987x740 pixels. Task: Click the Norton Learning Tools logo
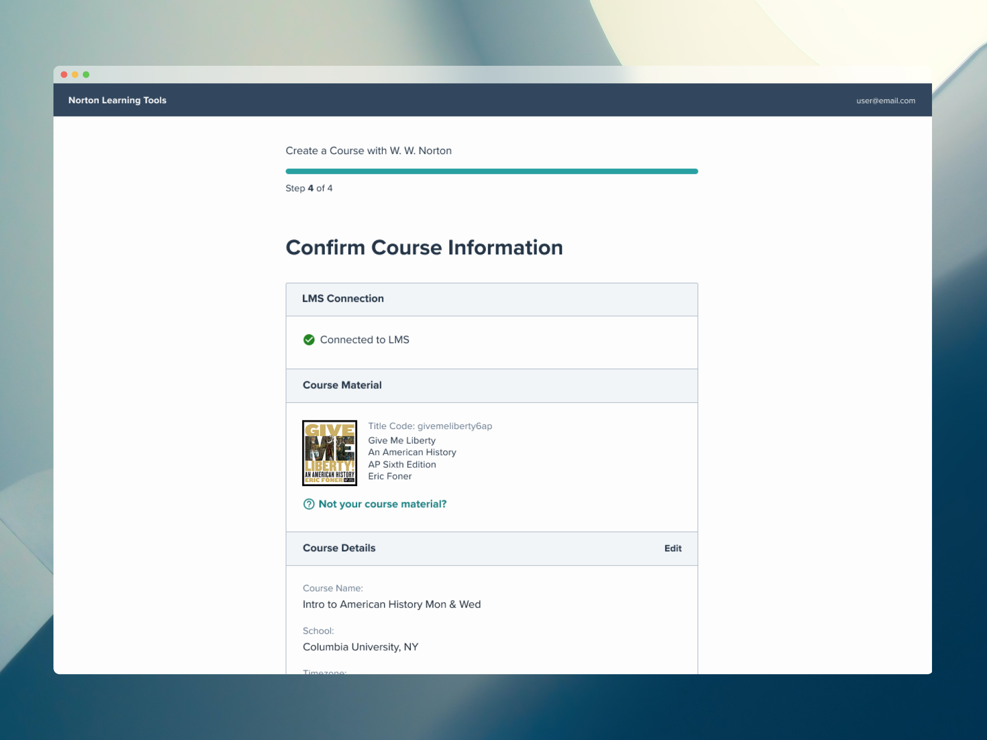[117, 100]
